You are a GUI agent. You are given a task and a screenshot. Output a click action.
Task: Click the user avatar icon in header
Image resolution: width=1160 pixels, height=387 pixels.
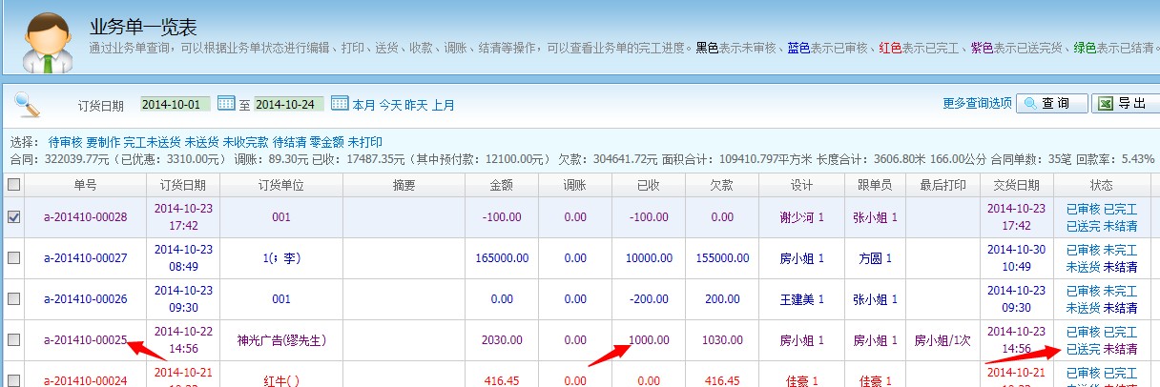click(43, 43)
